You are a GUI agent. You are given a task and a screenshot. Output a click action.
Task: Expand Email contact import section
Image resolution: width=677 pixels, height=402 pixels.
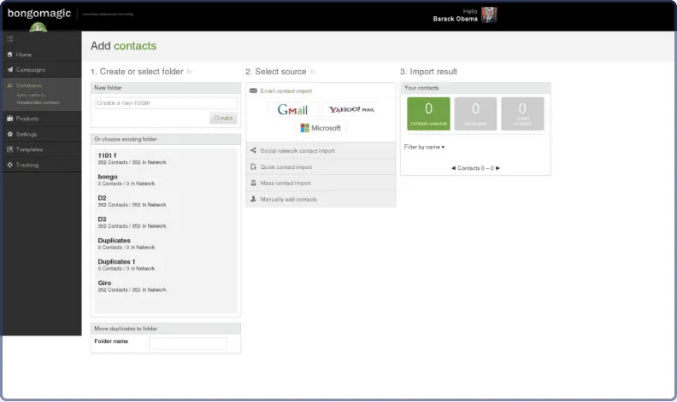click(321, 91)
